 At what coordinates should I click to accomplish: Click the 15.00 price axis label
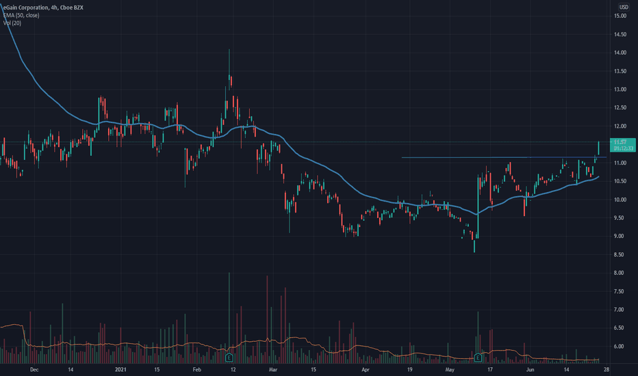620,16
